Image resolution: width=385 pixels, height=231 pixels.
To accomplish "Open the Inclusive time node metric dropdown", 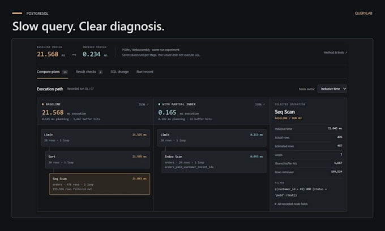I will point(332,89).
